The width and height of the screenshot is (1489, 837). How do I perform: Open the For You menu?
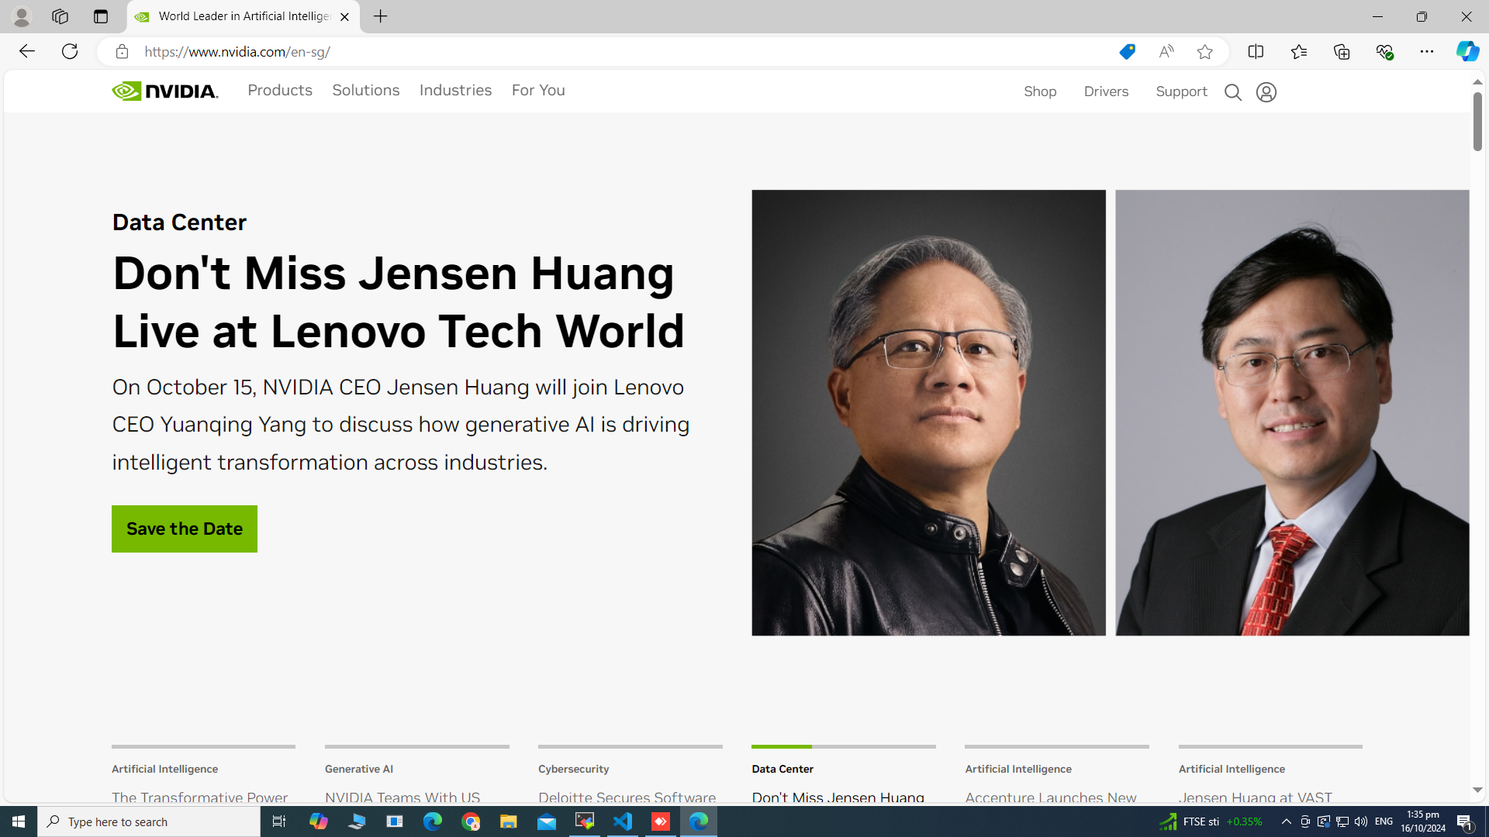point(538,90)
